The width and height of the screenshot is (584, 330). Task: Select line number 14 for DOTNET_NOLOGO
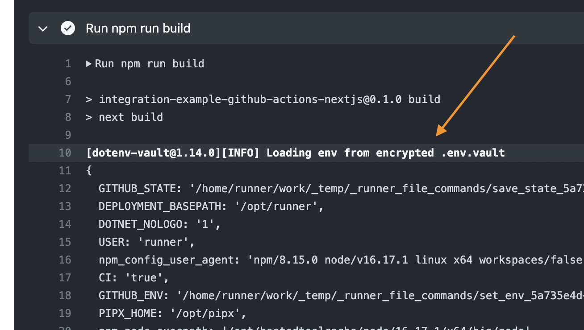[65, 224]
